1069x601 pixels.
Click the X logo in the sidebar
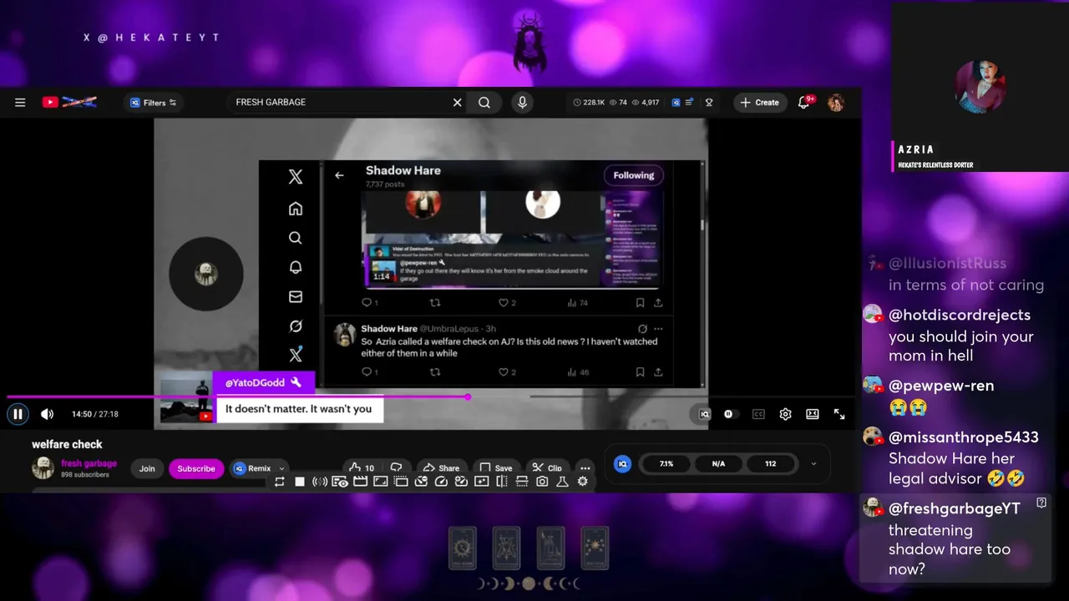point(296,176)
